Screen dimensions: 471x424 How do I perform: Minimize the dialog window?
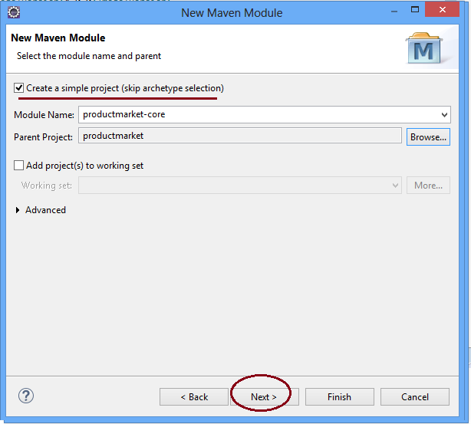pyautogui.click(x=394, y=12)
